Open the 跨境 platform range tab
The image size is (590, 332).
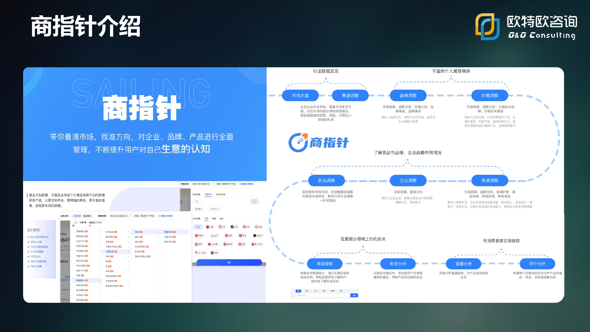[214, 219]
